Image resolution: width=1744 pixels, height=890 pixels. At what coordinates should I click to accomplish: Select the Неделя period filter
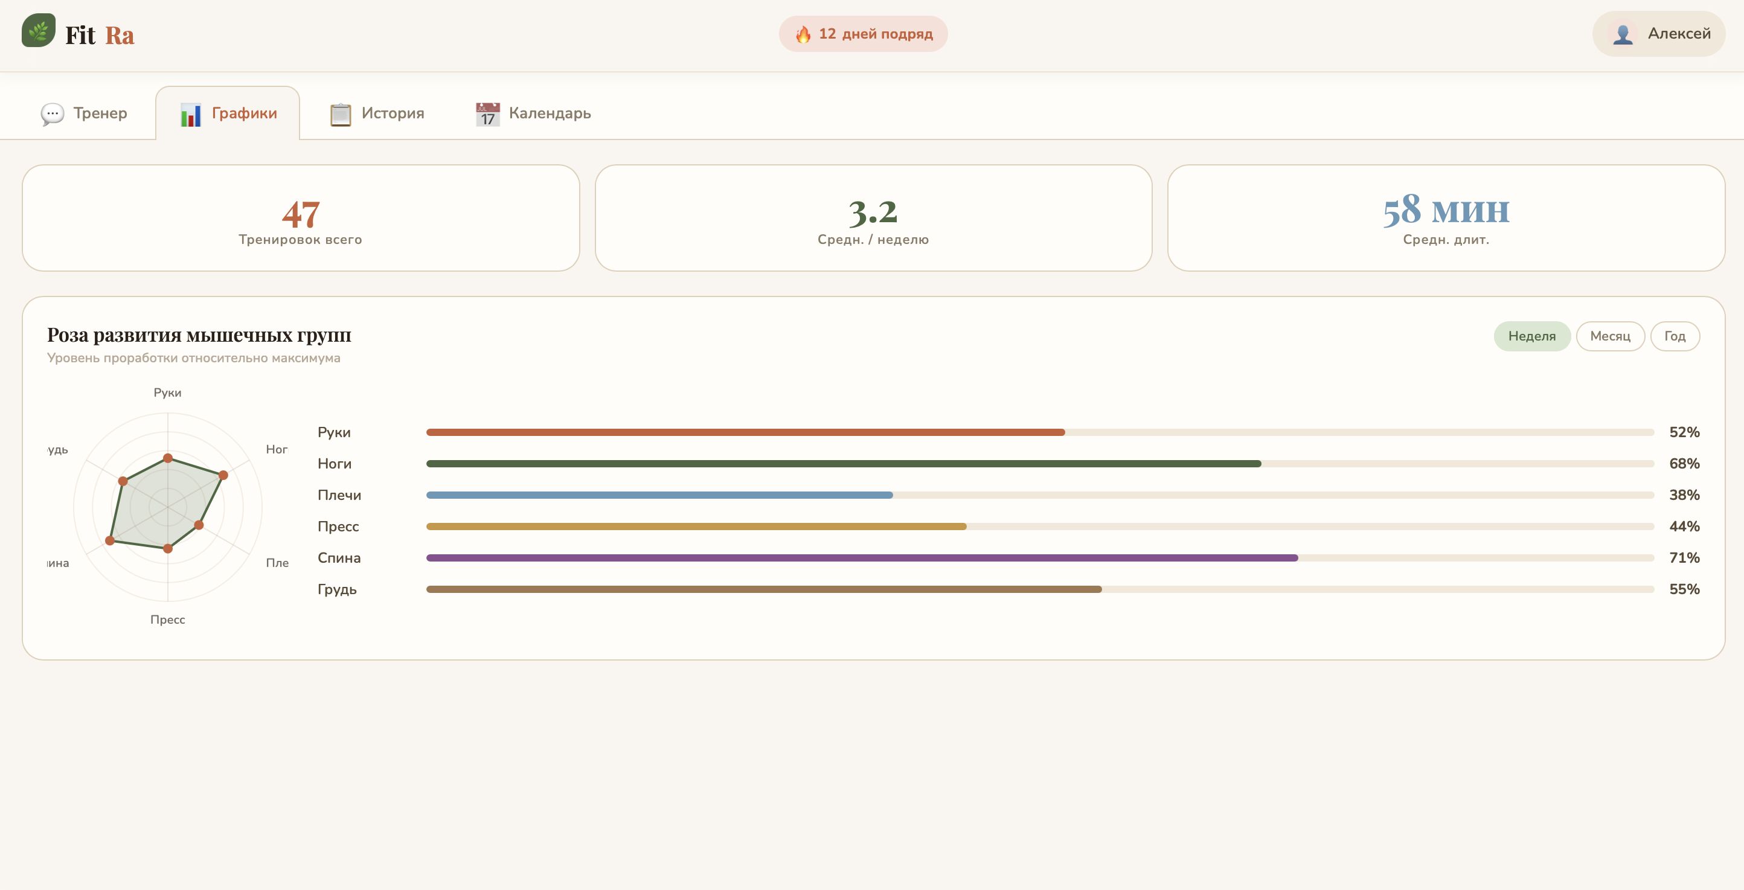[1531, 336]
